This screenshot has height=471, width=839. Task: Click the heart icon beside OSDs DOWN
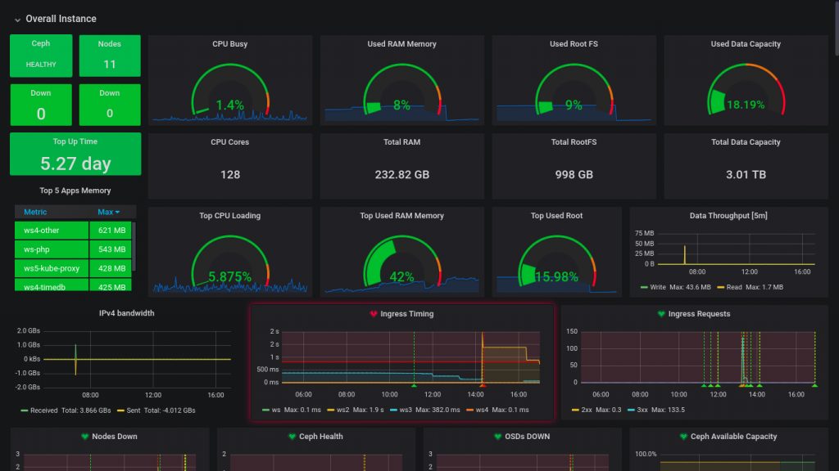point(498,437)
